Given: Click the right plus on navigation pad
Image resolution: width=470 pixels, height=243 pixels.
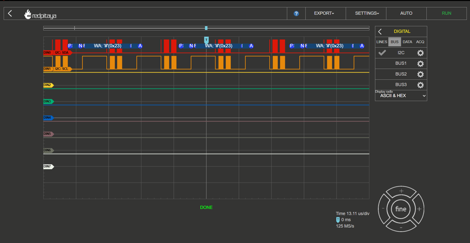Looking at the screenshot, I should [419, 209].
